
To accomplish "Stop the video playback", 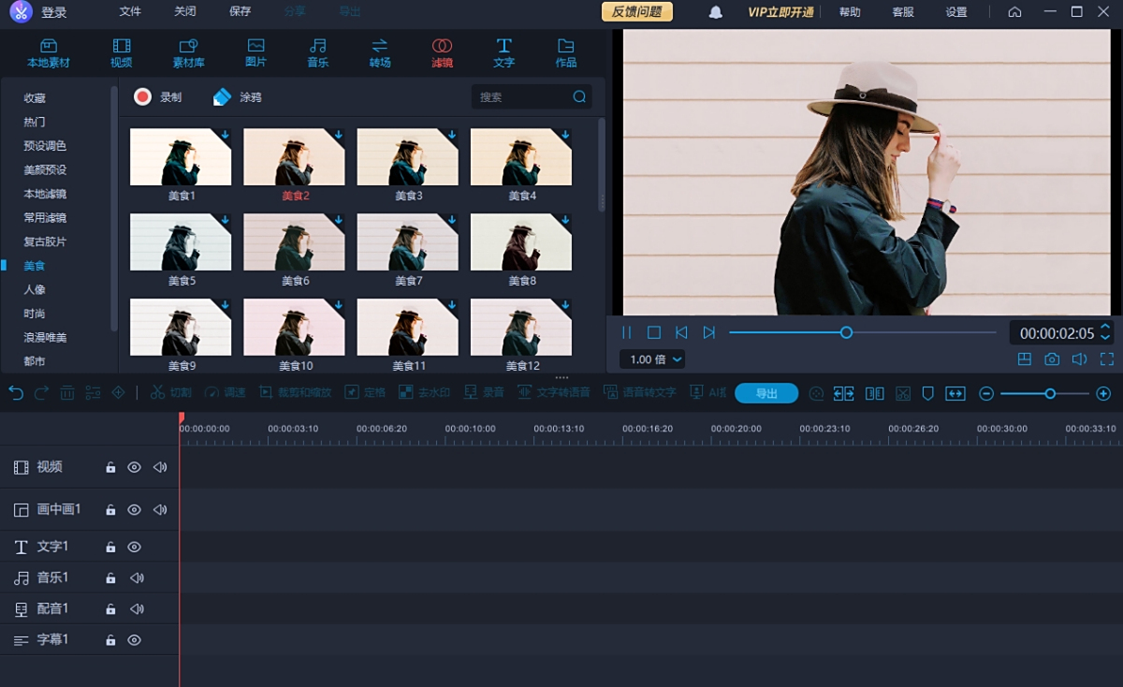I will [654, 332].
